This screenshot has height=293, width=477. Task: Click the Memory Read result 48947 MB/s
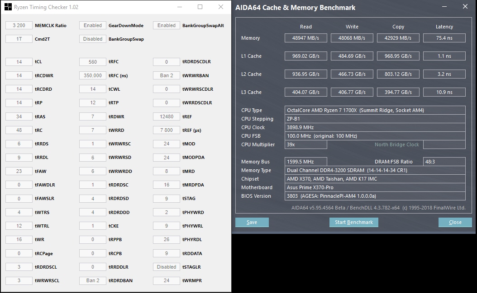tap(306, 38)
